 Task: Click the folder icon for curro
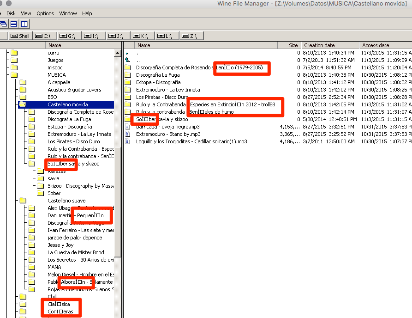click(14, 53)
